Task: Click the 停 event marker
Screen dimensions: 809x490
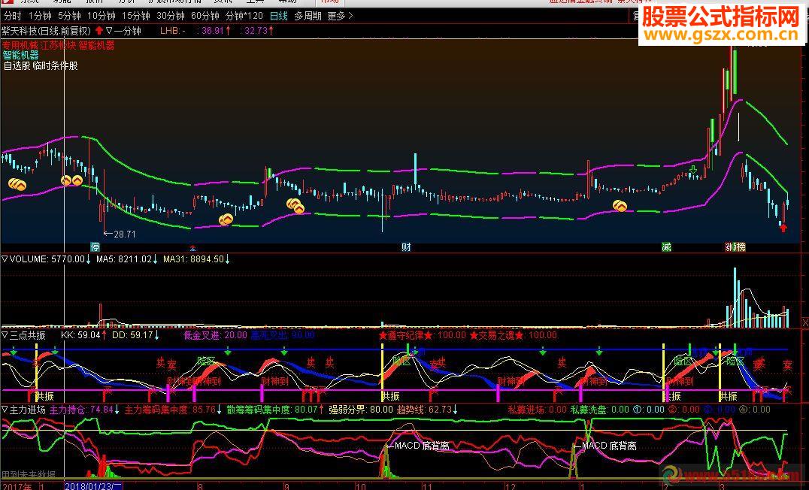Action: (95, 247)
